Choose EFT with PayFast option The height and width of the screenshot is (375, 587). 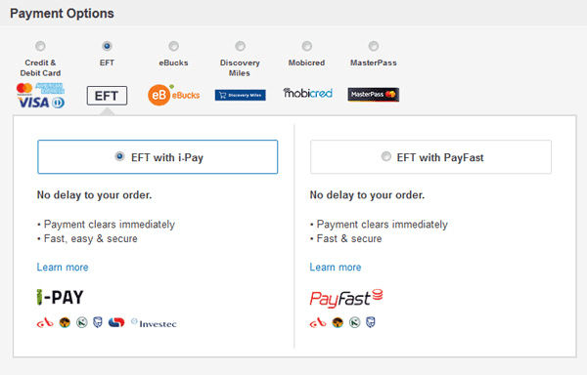(430, 157)
